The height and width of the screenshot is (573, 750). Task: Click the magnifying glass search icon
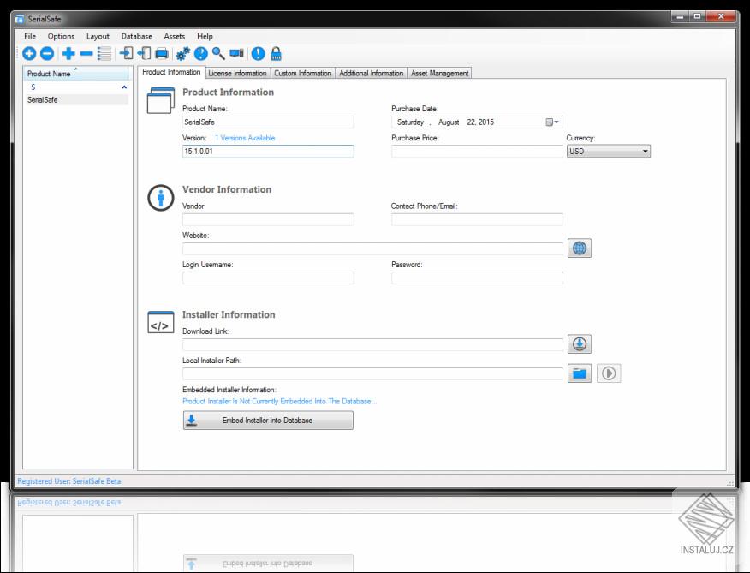pyautogui.click(x=218, y=54)
